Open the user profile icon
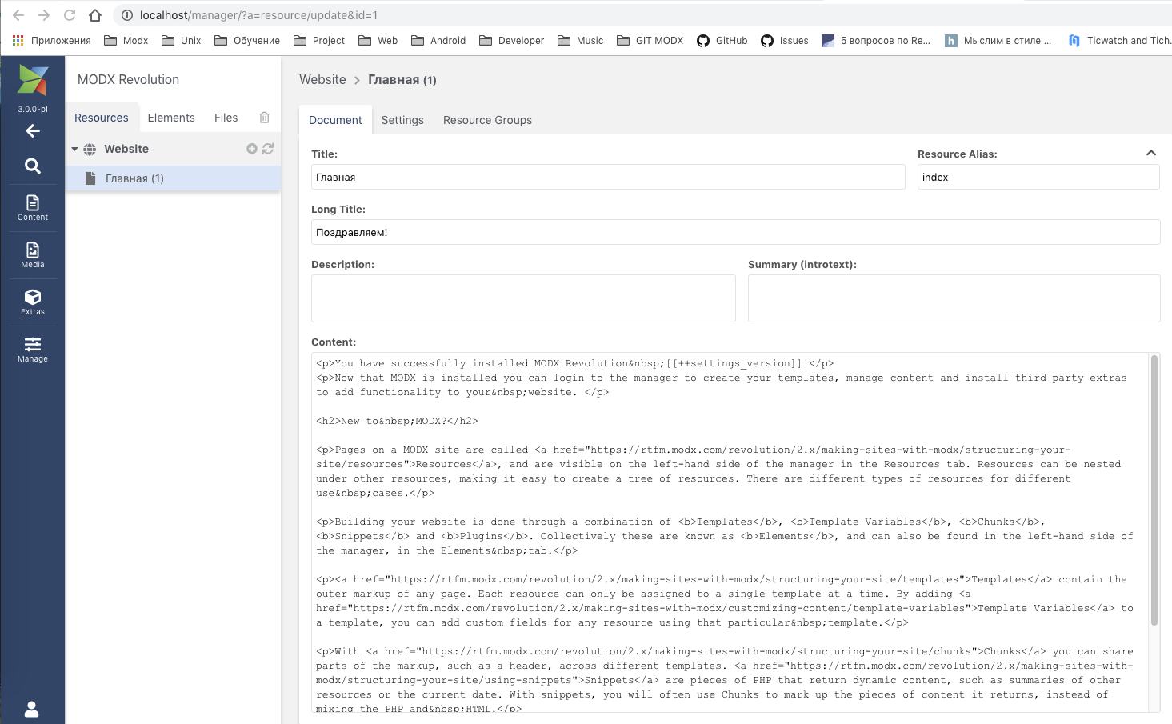 32,709
